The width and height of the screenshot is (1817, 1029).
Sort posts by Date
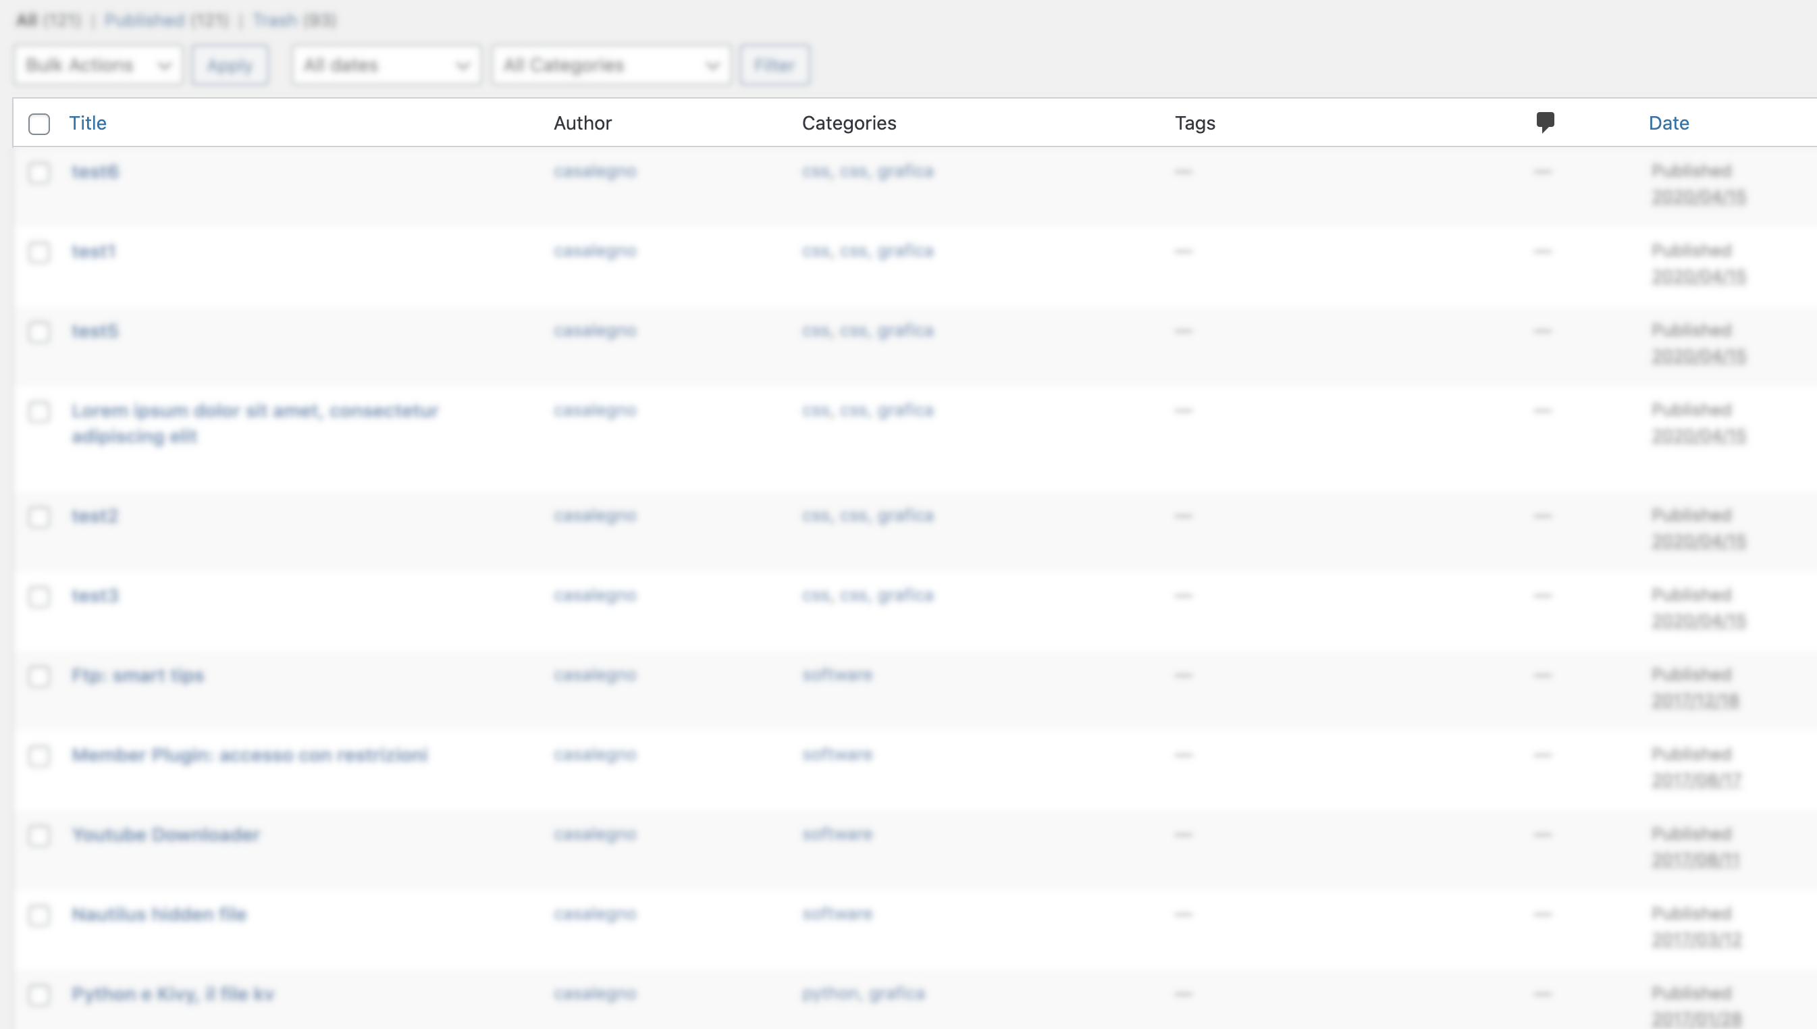tap(1668, 122)
